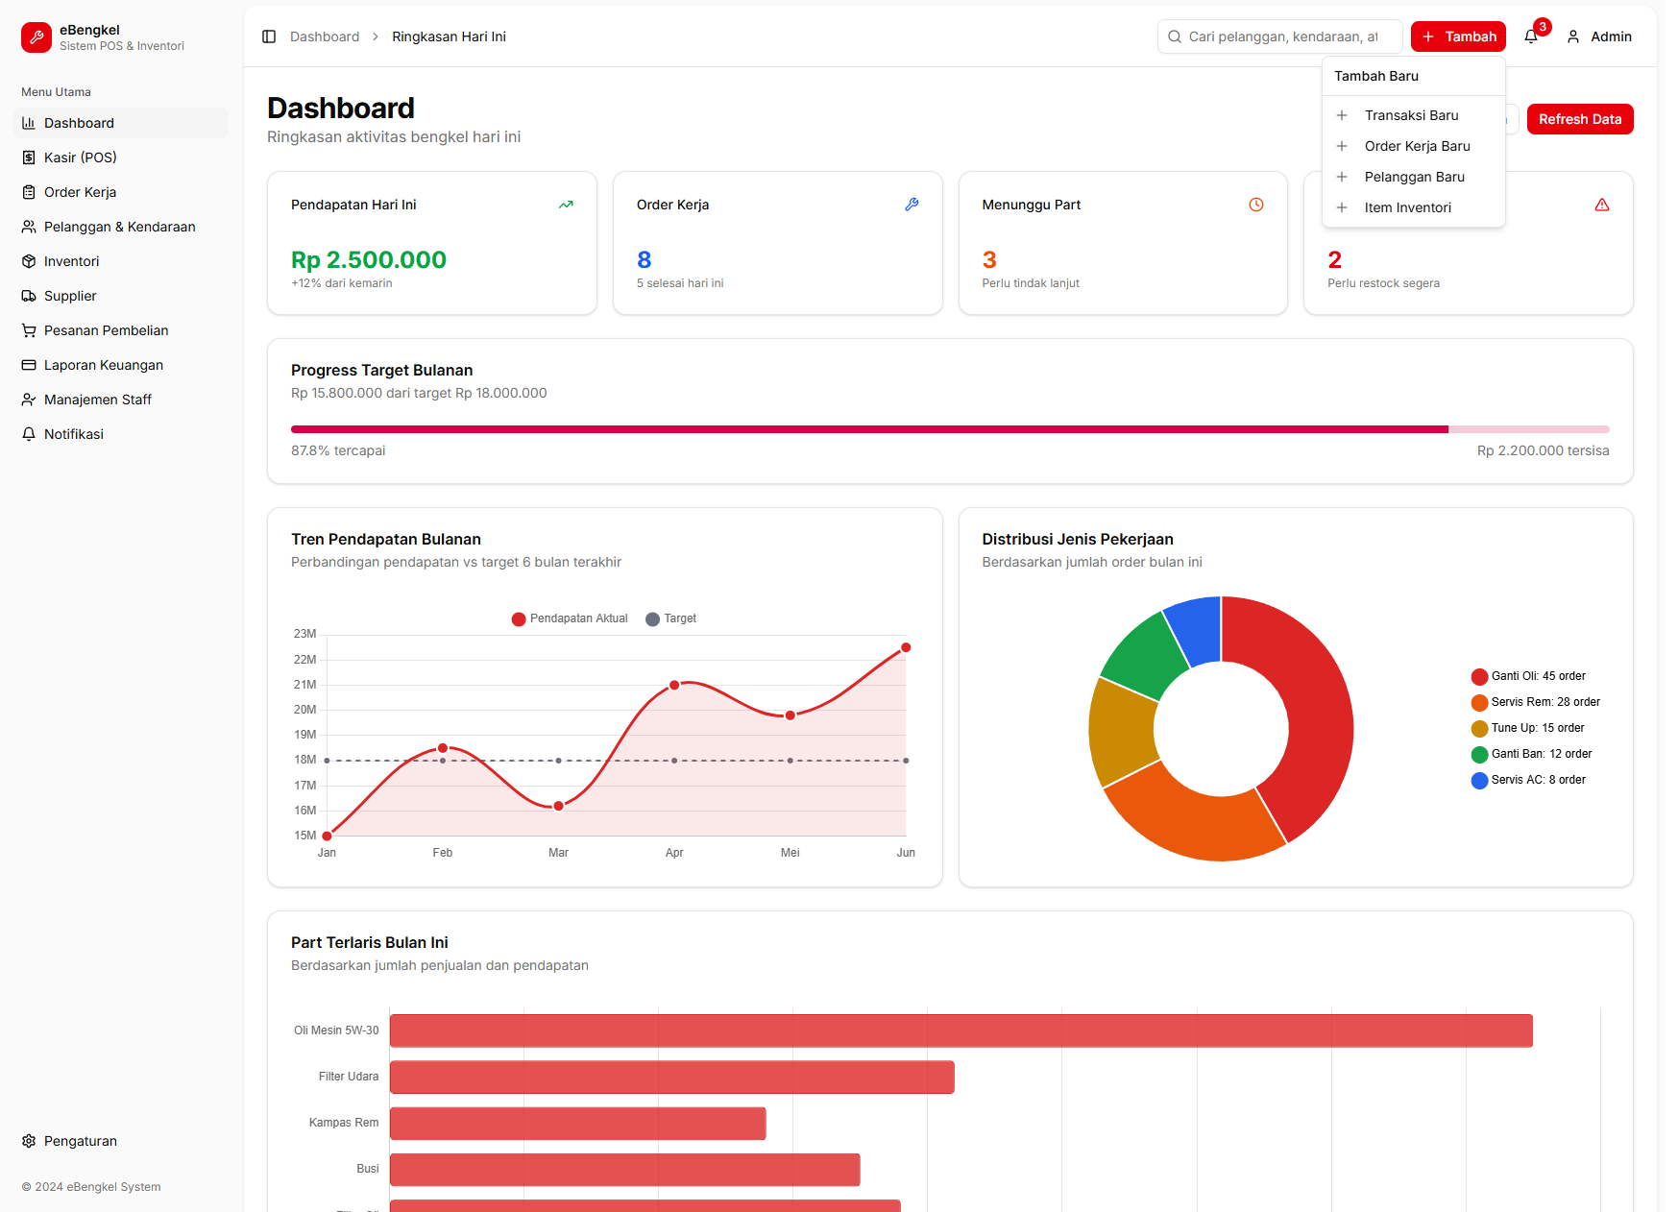Image resolution: width=1678 pixels, height=1212 pixels.
Task: Open the Tambah dropdown button
Action: [1458, 36]
